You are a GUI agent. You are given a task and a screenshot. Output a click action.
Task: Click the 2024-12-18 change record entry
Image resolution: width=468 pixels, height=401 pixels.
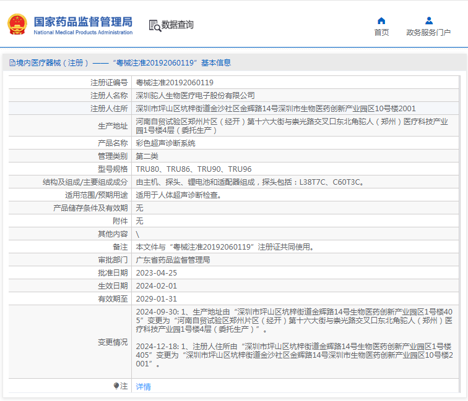294,355
